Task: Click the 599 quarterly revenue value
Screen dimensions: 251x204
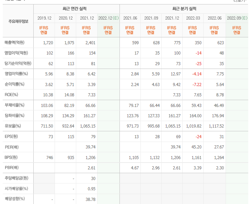Action: click(x=135, y=43)
